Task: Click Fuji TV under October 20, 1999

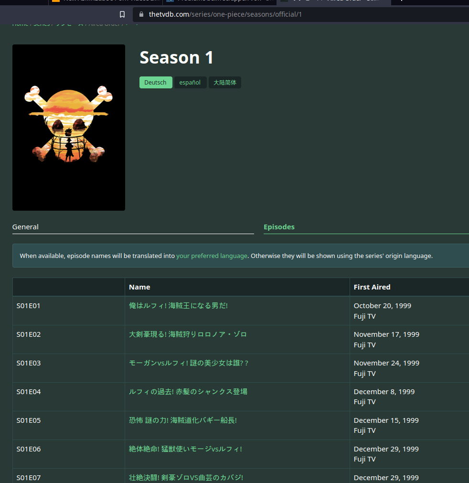Action: 364,316
